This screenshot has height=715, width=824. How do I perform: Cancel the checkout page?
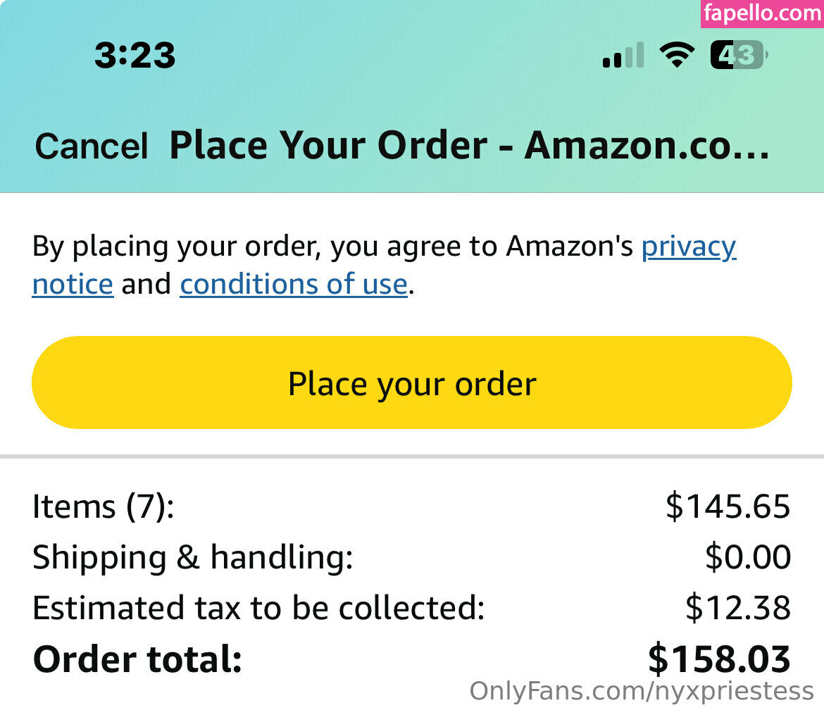coord(92,147)
